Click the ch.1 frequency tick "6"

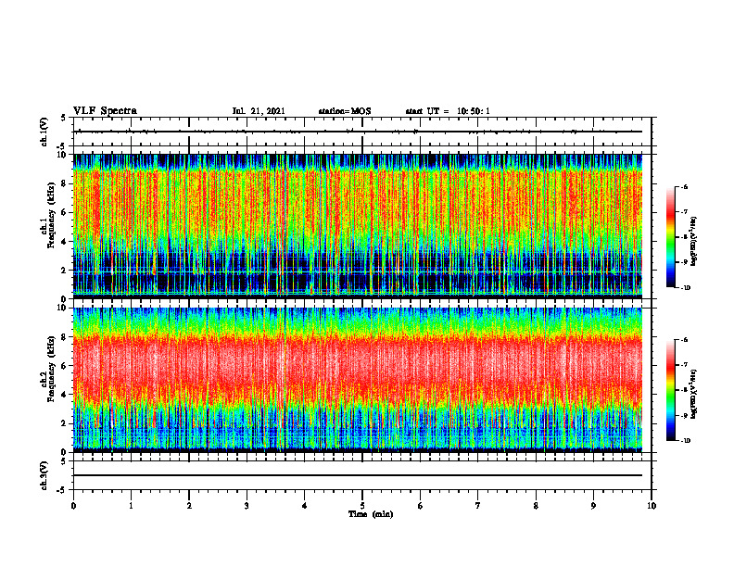[65, 212]
